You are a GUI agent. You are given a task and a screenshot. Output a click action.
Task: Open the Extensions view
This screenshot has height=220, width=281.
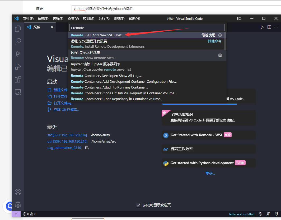pos(18,79)
